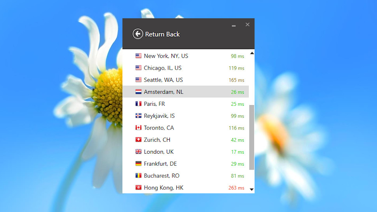377x212 pixels.
Task: Click the 98 ms latency value
Action: tap(237, 56)
